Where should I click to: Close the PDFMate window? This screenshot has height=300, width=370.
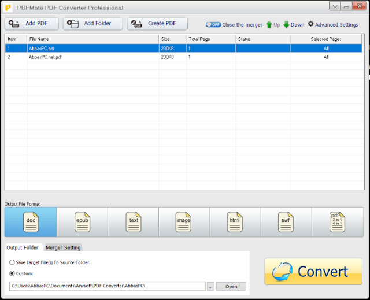(x=360, y=6)
